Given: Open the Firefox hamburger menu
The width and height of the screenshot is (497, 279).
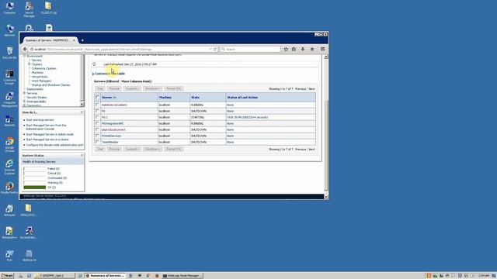Looking at the screenshot, I should click(323, 49).
